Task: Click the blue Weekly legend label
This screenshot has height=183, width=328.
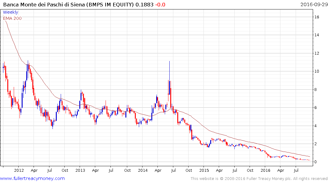Action: 10,12
